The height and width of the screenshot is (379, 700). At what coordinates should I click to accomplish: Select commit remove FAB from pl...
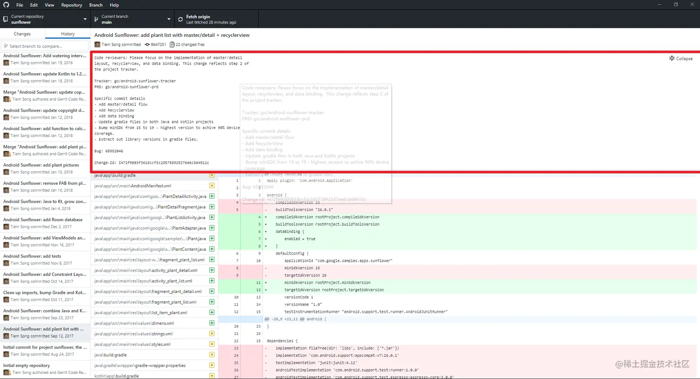[x=45, y=186]
